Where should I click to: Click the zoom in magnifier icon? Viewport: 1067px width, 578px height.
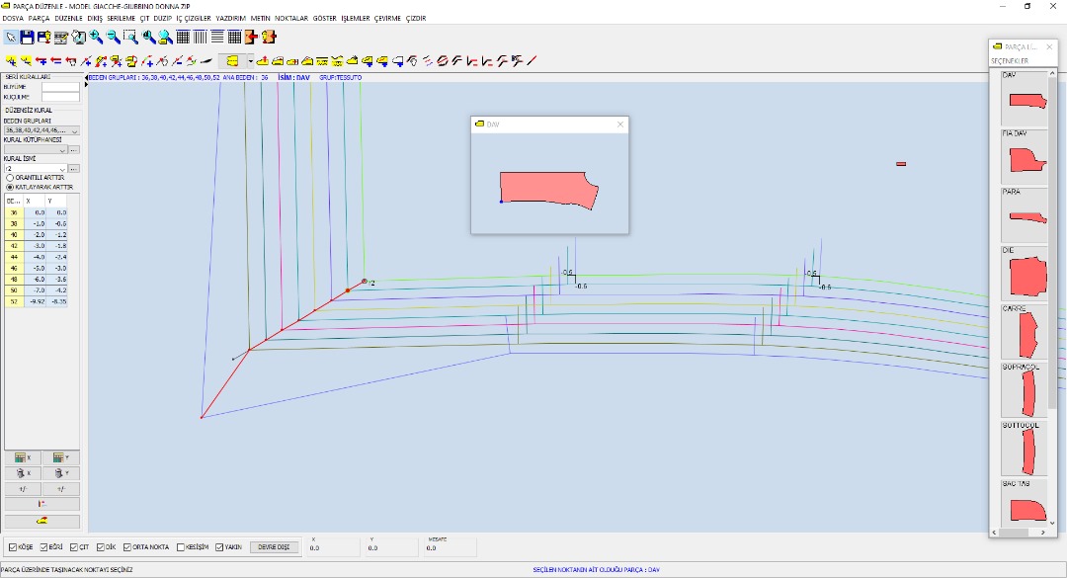96,38
